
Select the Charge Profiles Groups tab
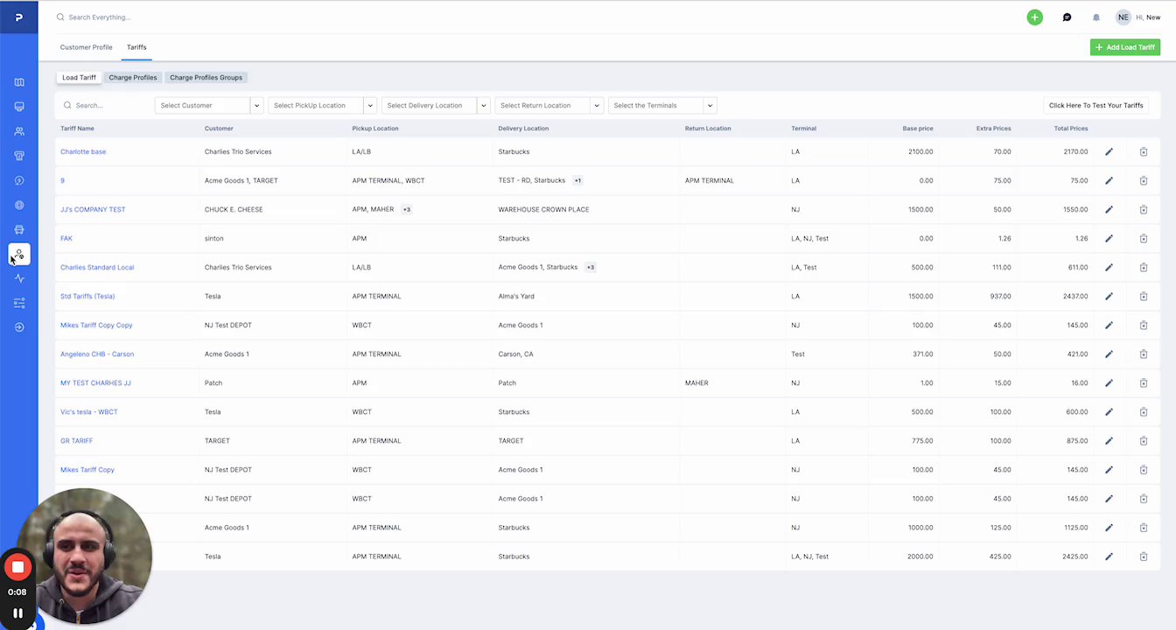click(x=206, y=78)
